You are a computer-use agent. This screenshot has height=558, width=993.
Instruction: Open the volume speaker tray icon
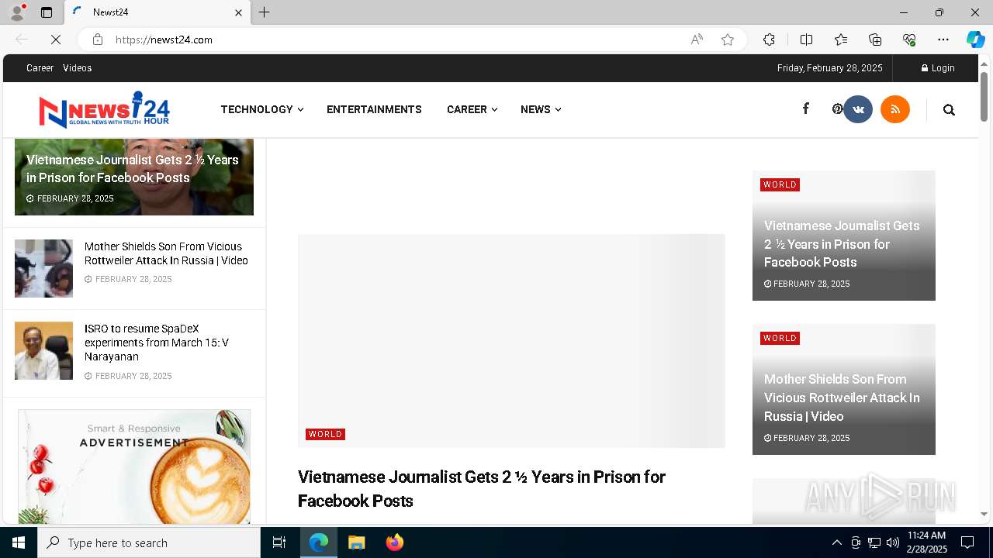893,542
